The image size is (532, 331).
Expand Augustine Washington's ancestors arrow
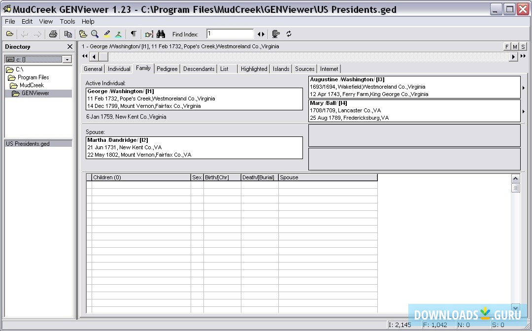tap(524, 88)
